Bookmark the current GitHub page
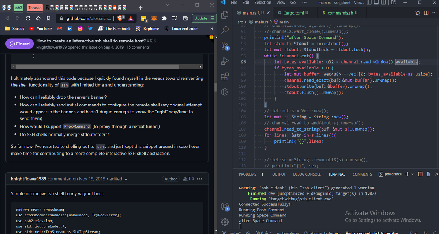Image resolution: width=439 pixels, height=234 pixels. [x=48, y=18]
